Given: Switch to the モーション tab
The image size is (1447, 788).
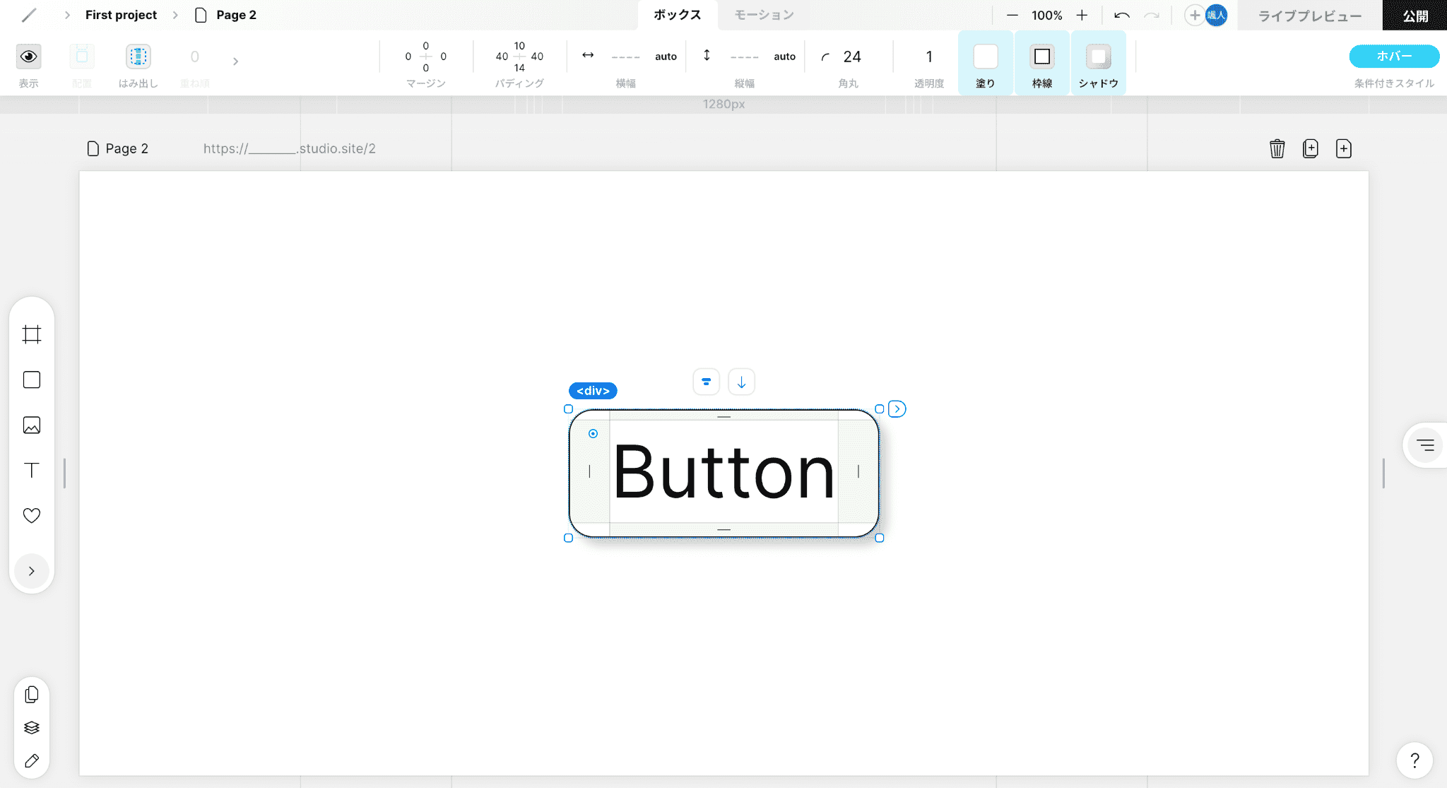Looking at the screenshot, I should pyautogui.click(x=764, y=15).
